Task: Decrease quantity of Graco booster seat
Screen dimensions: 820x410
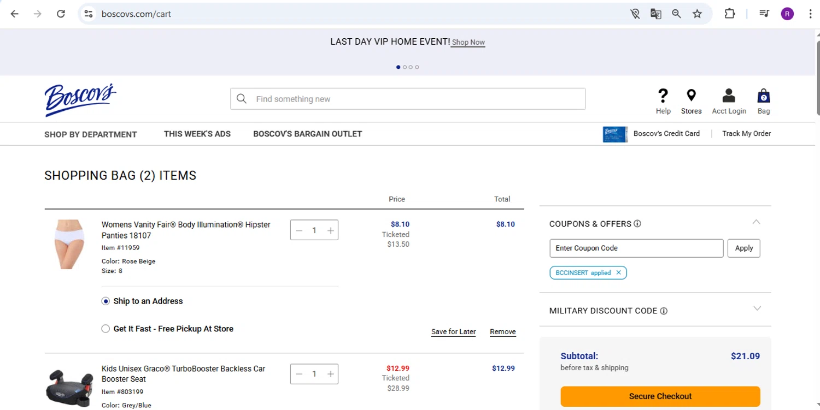Action: click(x=299, y=374)
